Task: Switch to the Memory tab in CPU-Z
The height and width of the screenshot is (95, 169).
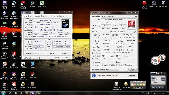Action: click(45, 16)
